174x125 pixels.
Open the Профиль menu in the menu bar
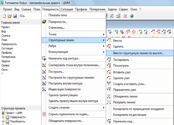(x=81, y=9)
